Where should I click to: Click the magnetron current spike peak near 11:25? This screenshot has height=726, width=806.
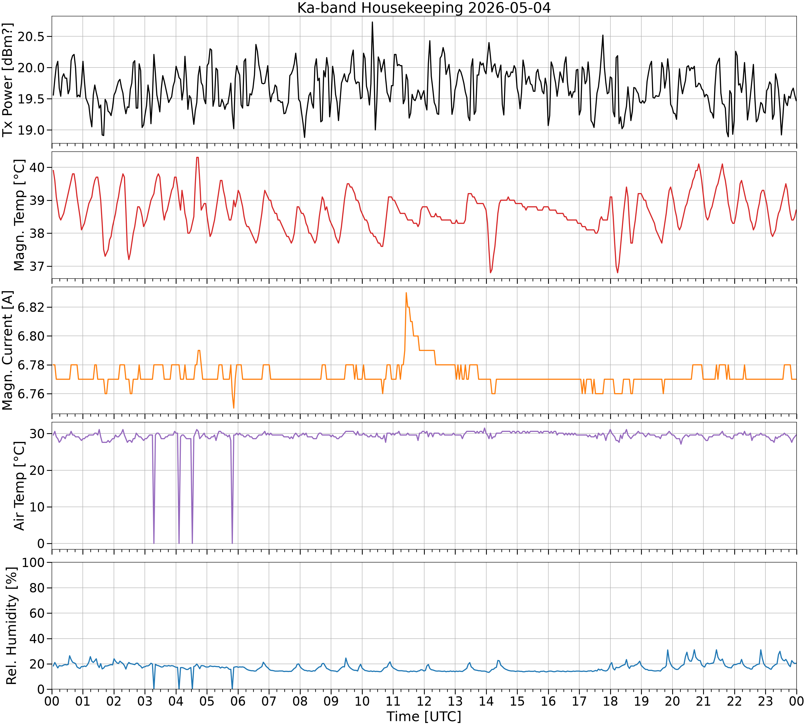(406, 293)
